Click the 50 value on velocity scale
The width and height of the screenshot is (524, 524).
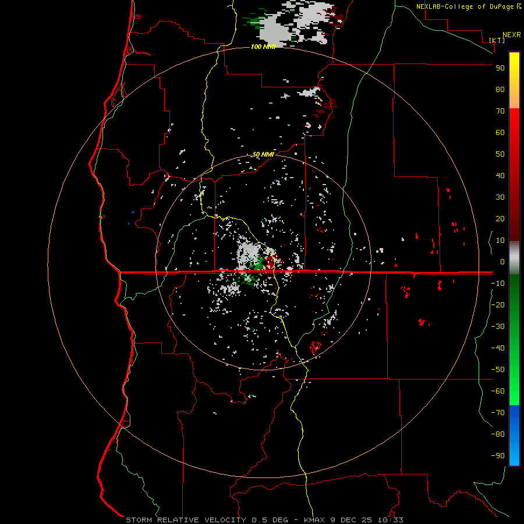500,154
